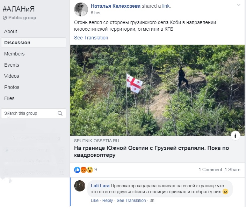This screenshot has height=211, width=246.
Task: Open Наталья Келехсаева's profile picture
Action: 81,9
